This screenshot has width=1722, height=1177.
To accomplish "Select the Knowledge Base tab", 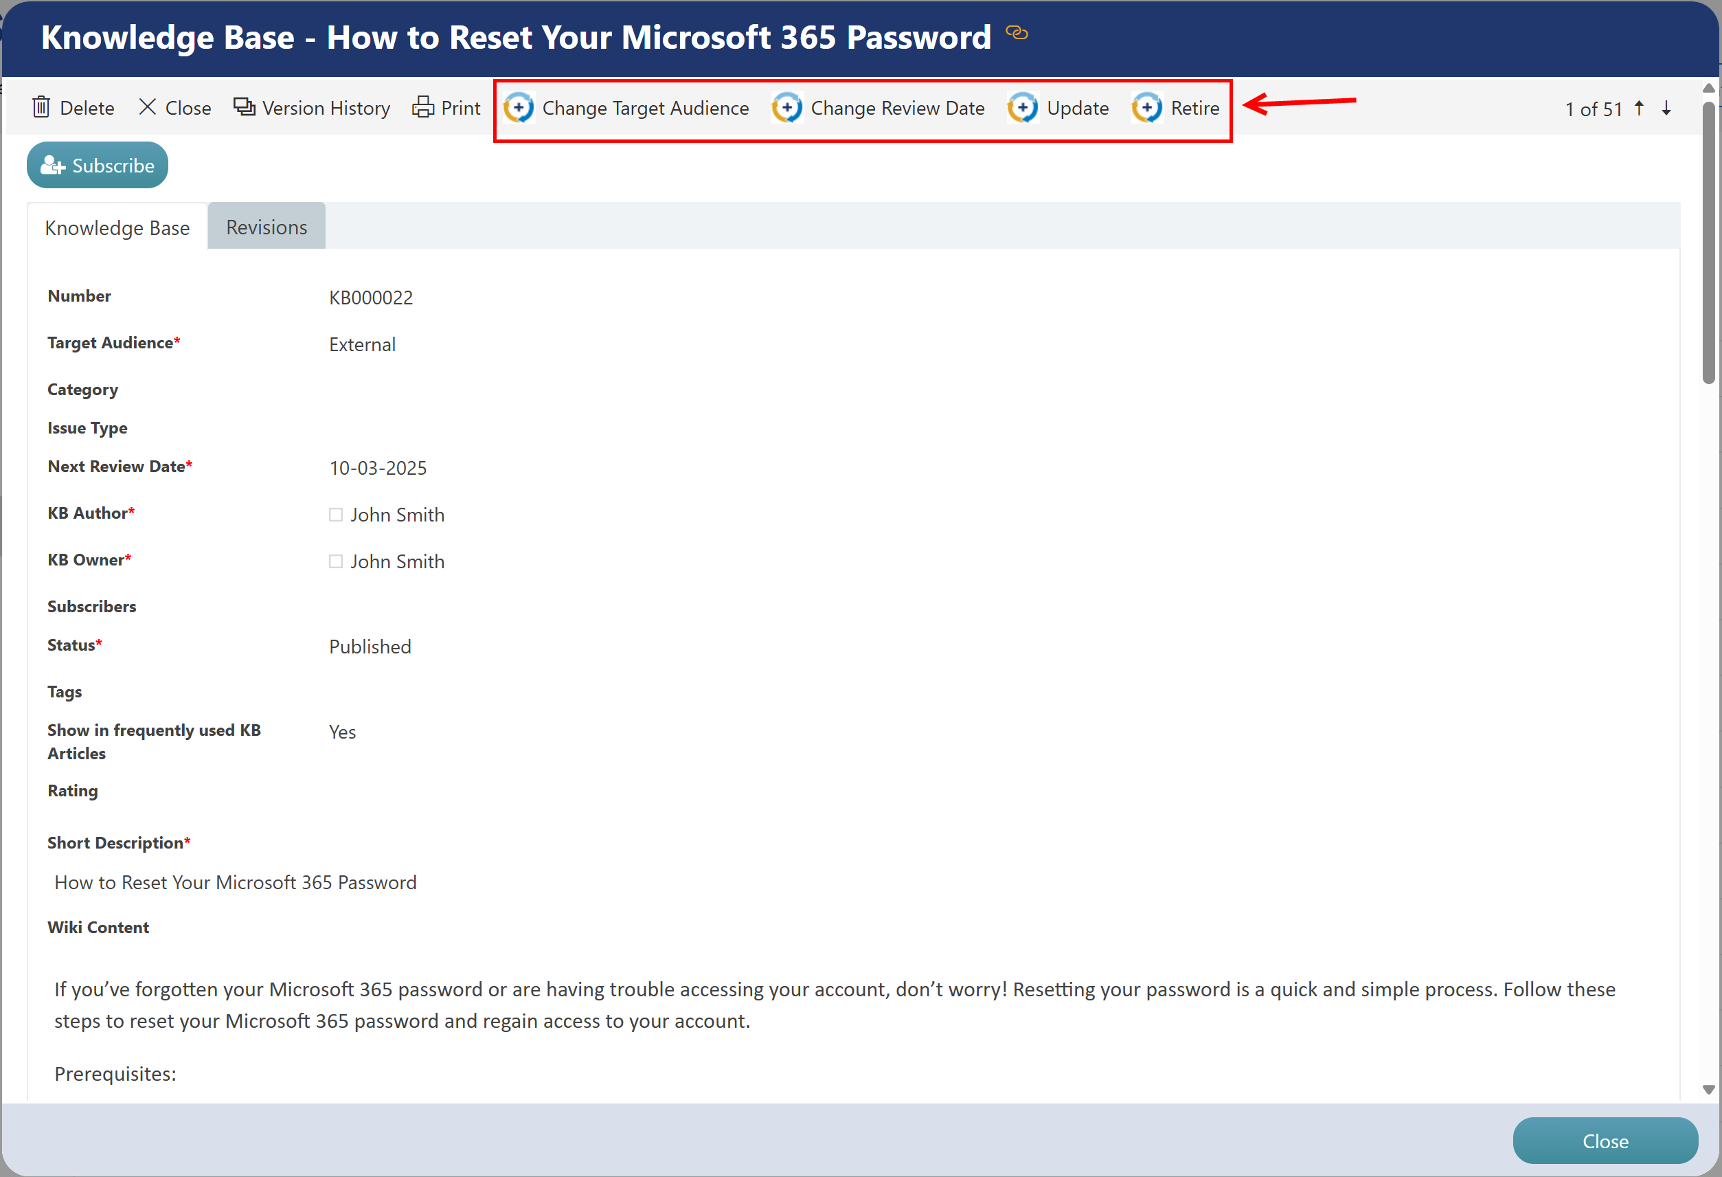I will 117,228.
